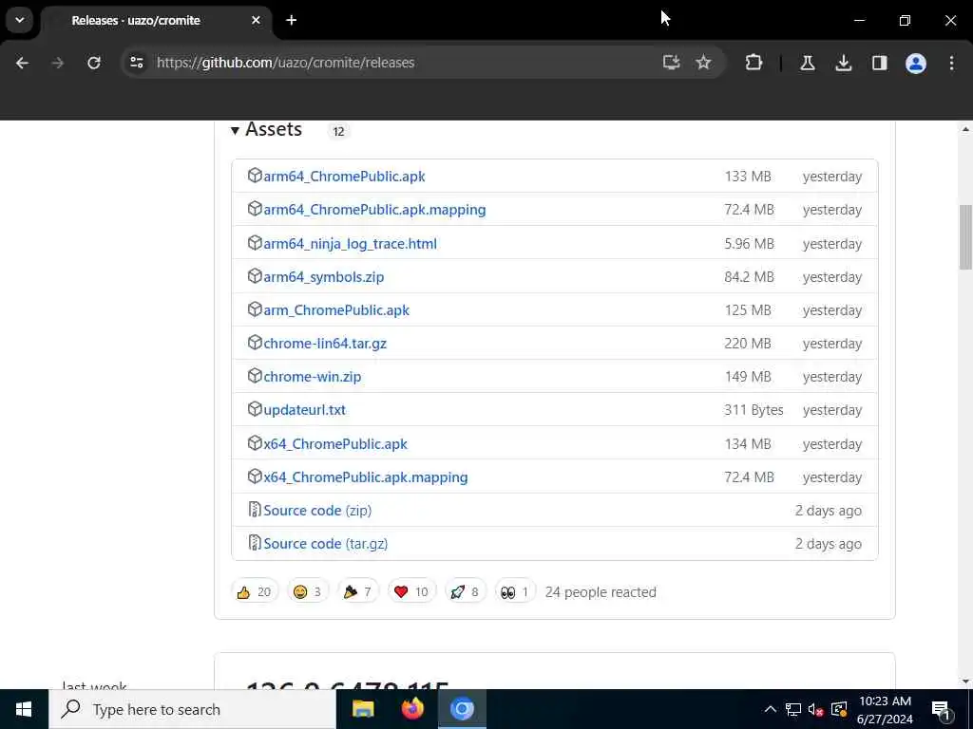Click '24 people reacted' text

(601, 592)
